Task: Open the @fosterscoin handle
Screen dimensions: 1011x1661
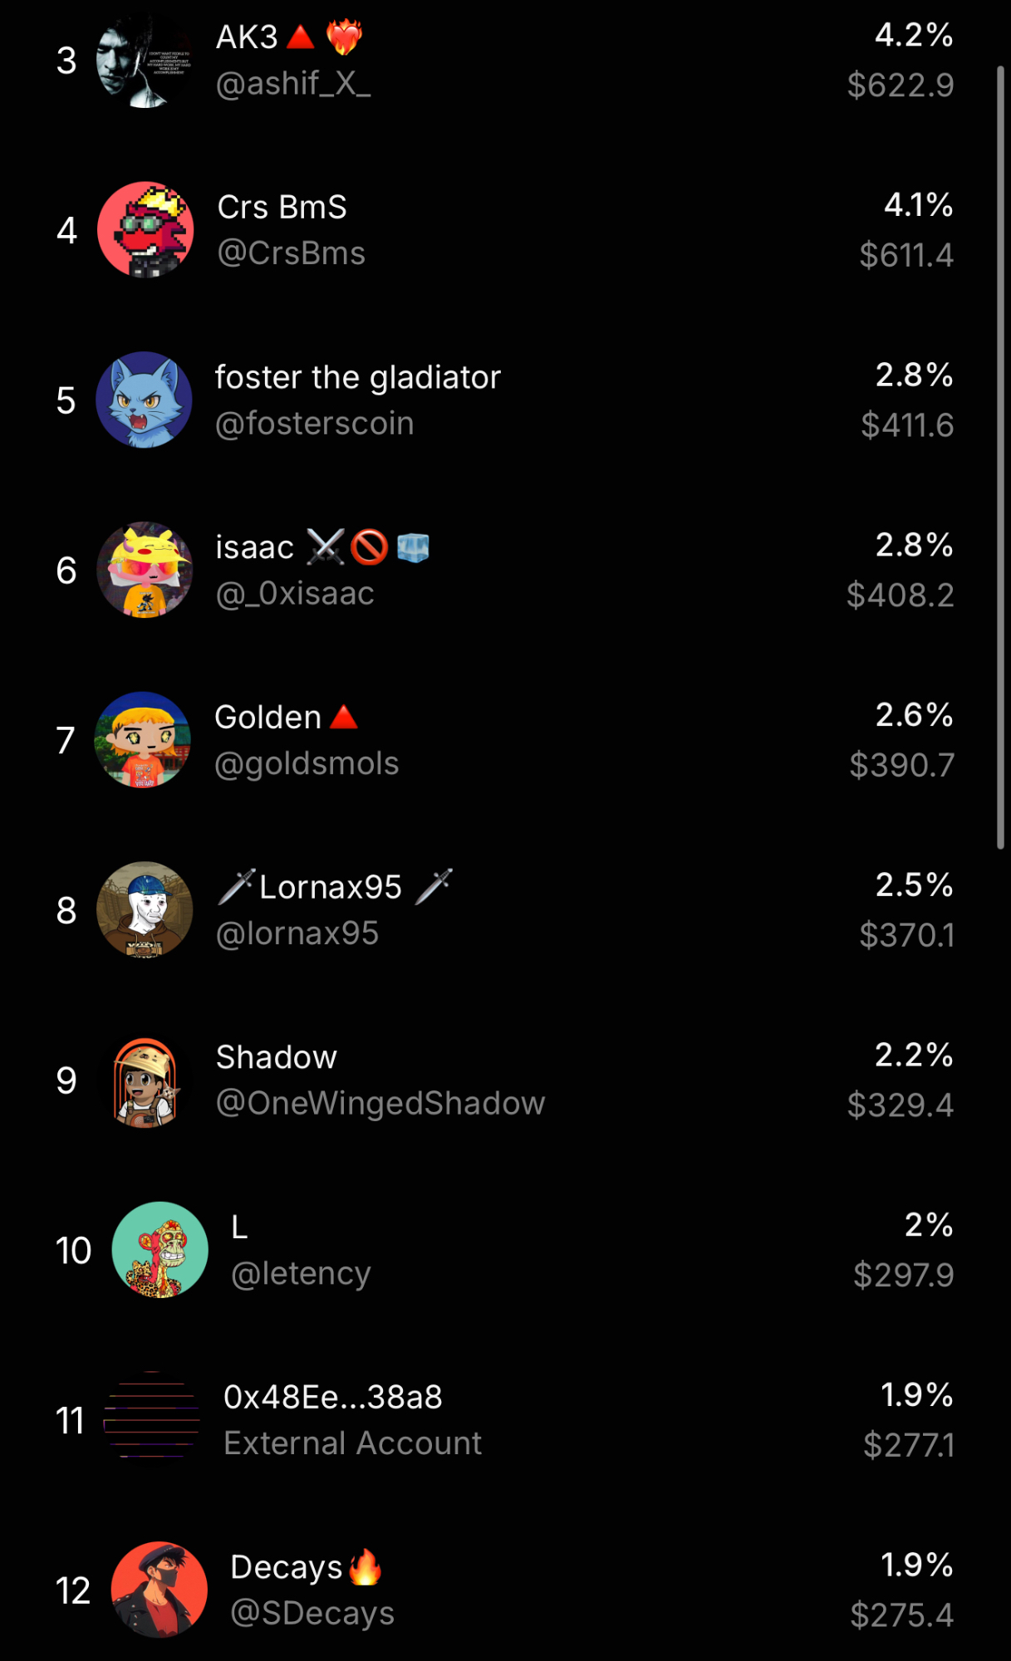Action: 314,424
